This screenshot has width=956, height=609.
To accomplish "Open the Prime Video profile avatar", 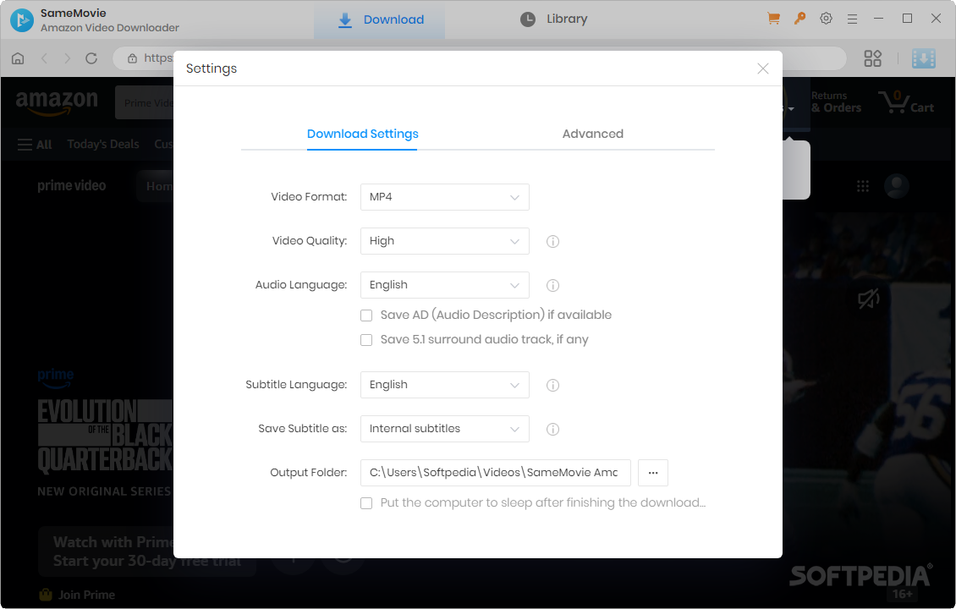I will (897, 186).
